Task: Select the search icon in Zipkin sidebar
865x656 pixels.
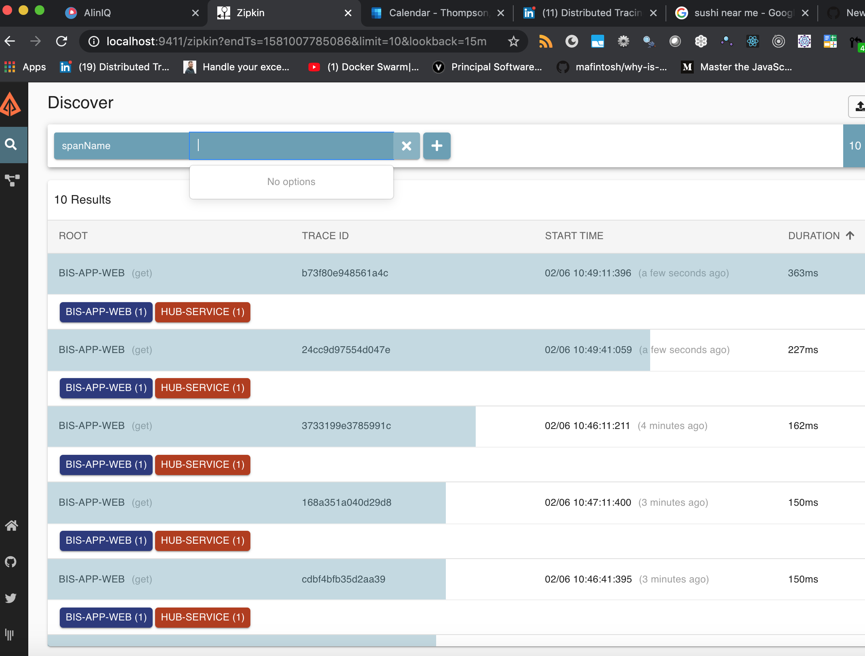Action: click(11, 145)
